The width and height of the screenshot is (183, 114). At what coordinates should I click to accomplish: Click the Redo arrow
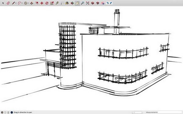tap(111, 3)
